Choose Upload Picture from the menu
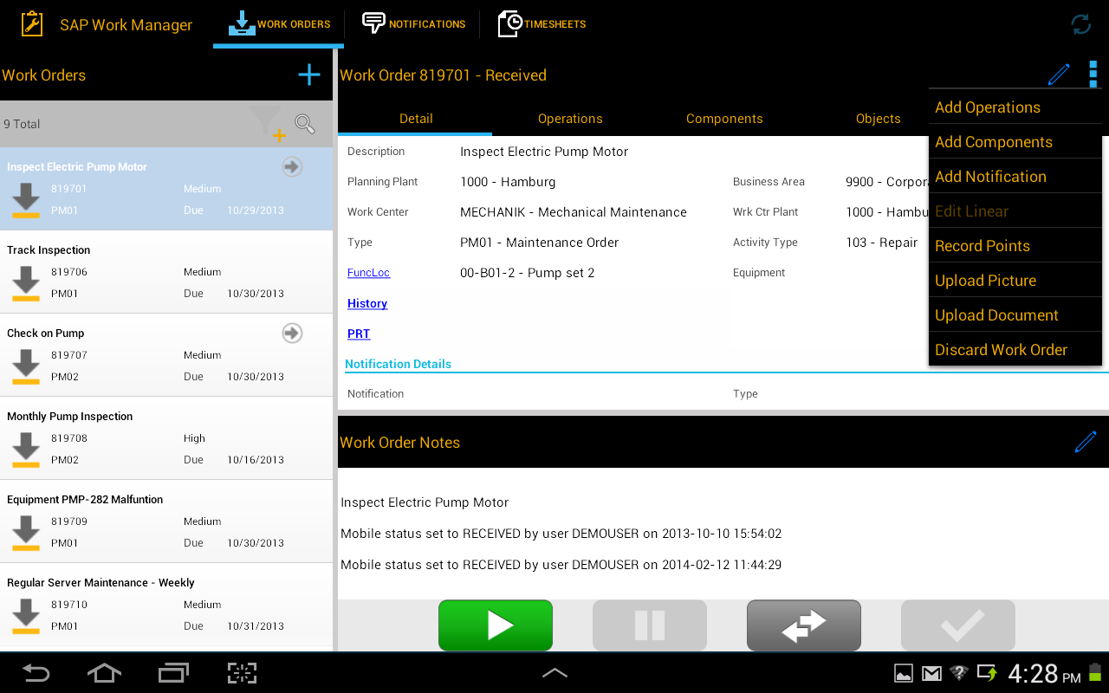The image size is (1109, 693). click(1015, 281)
